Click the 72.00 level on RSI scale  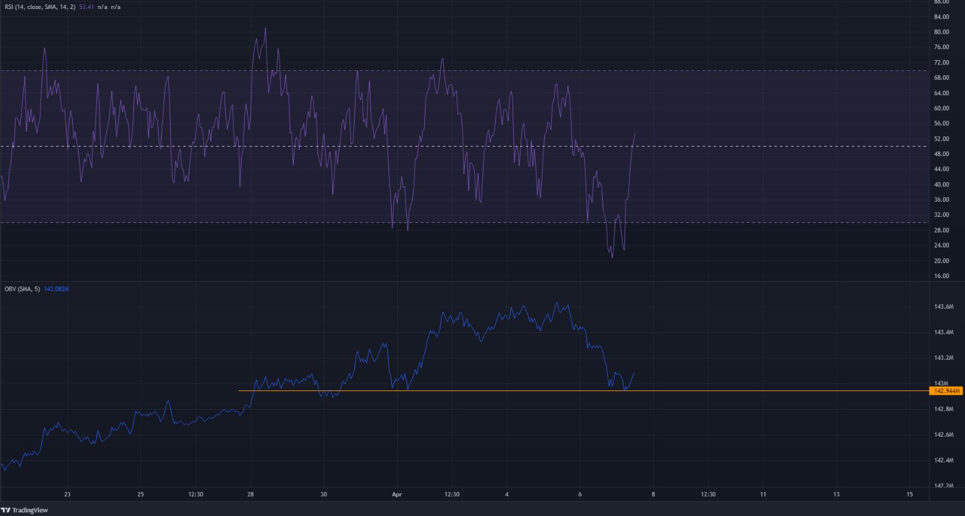click(x=942, y=62)
